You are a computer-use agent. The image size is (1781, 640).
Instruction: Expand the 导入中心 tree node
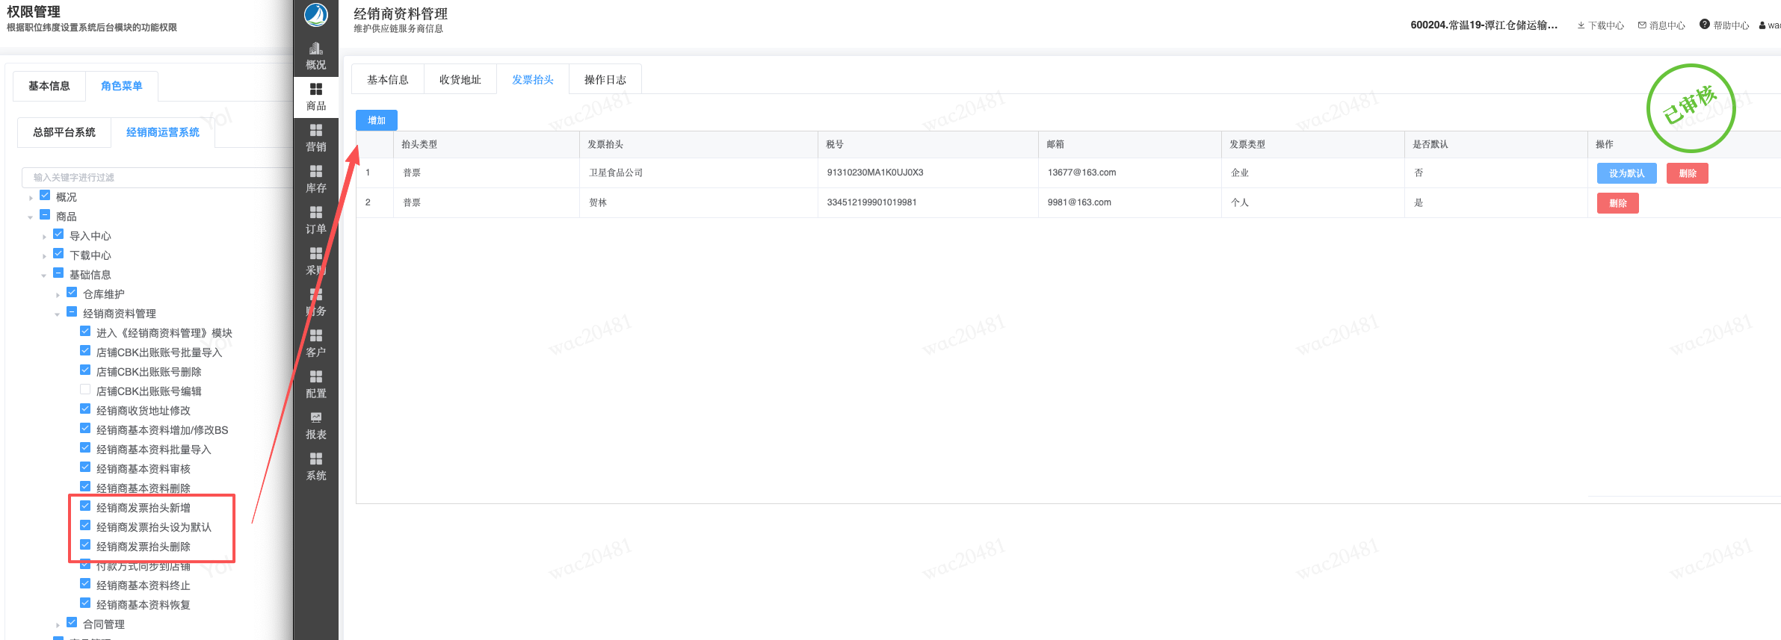pyautogui.click(x=44, y=237)
